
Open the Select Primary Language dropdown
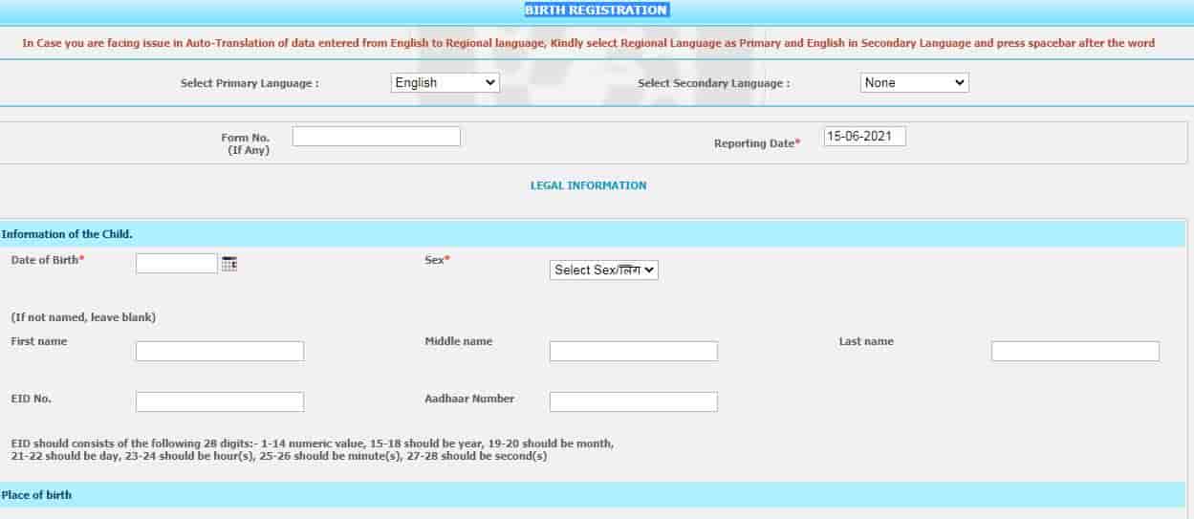tap(445, 83)
